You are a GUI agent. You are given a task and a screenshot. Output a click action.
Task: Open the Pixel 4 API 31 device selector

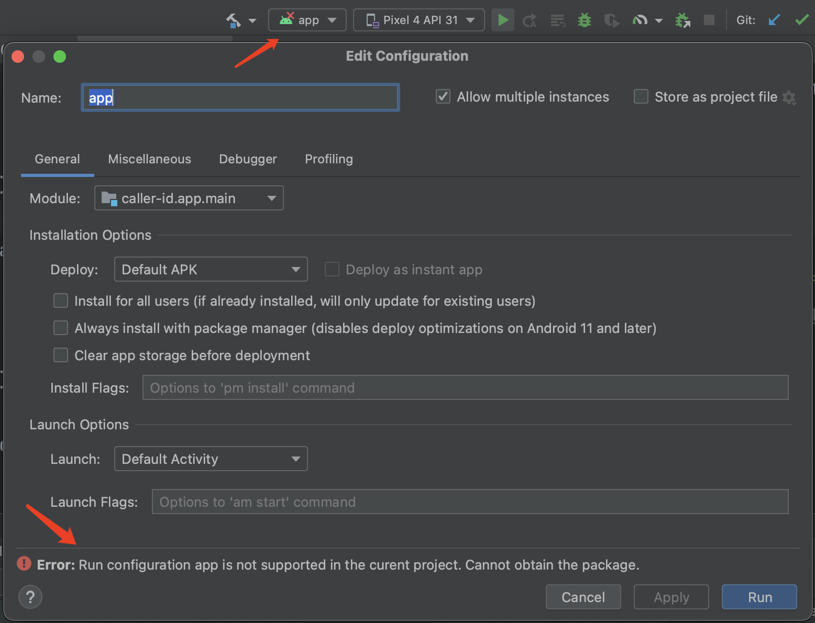click(x=418, y=20)
